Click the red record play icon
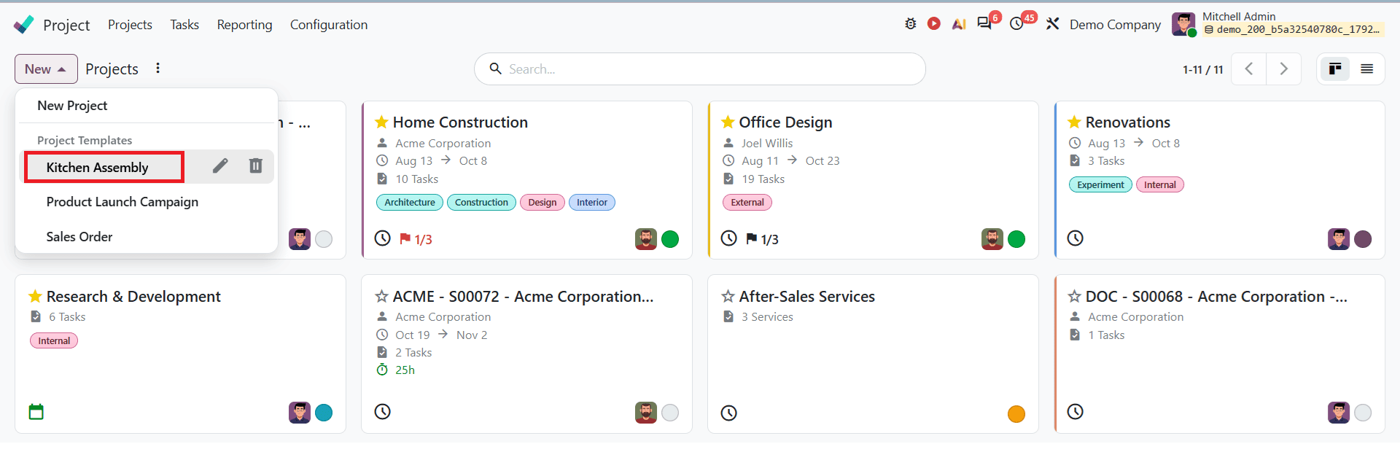This screenshot has height=452, width=1400. [x=934, y=24]
